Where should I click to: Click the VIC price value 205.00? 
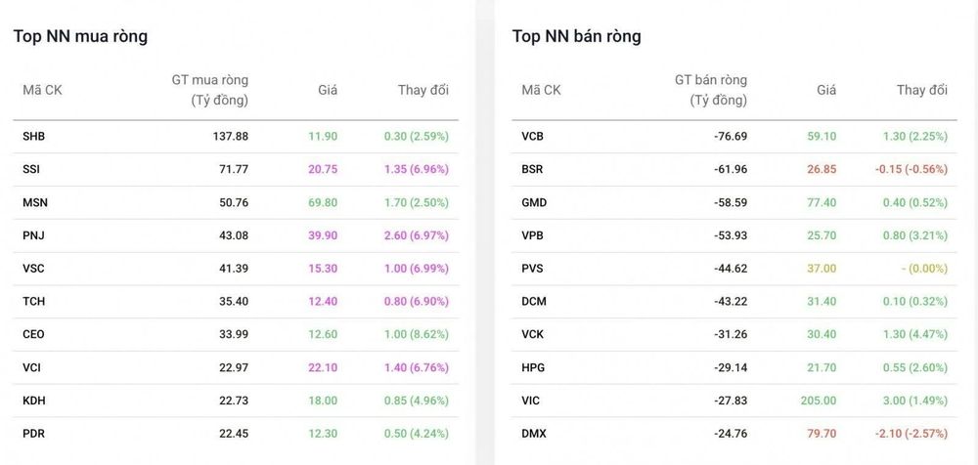pos(819,401)
